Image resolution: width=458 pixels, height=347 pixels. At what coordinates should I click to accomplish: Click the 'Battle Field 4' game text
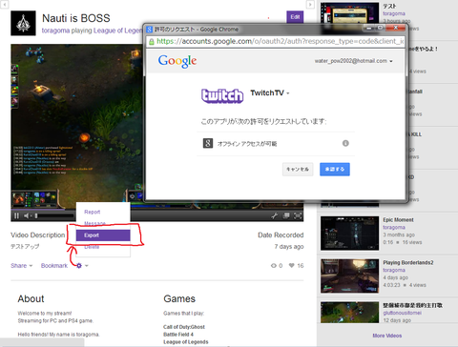(x=178, y=335)
